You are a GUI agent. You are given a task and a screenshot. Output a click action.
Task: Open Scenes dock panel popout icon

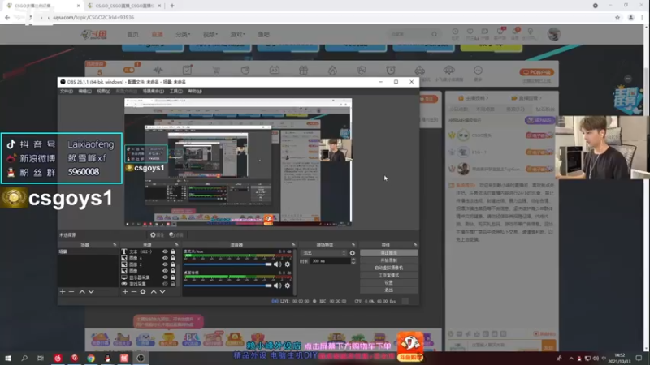click(115, 245)
